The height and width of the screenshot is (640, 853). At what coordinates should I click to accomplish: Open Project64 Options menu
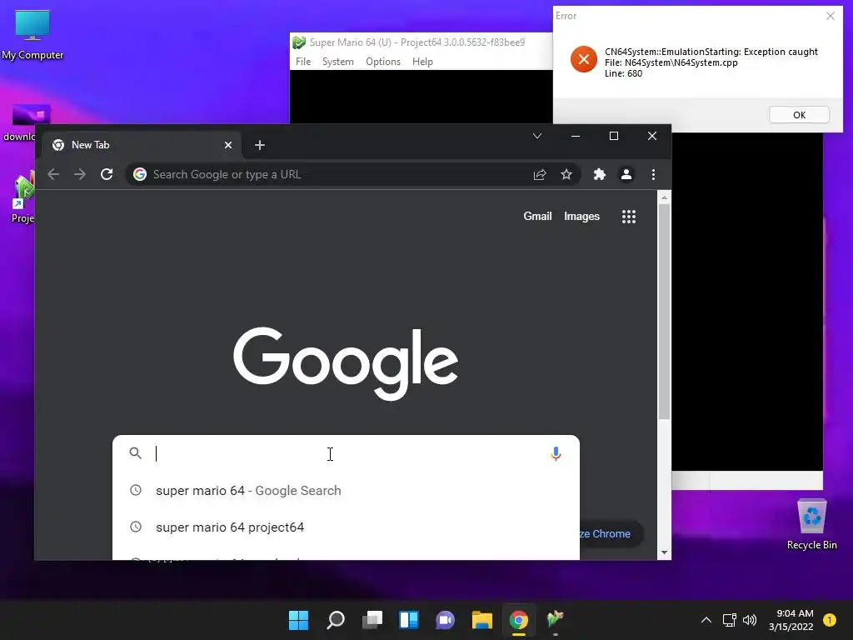point(383,62)
